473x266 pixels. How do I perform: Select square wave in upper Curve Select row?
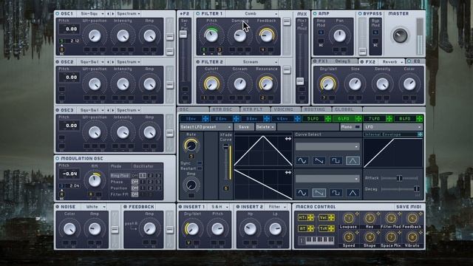[336, 161]
